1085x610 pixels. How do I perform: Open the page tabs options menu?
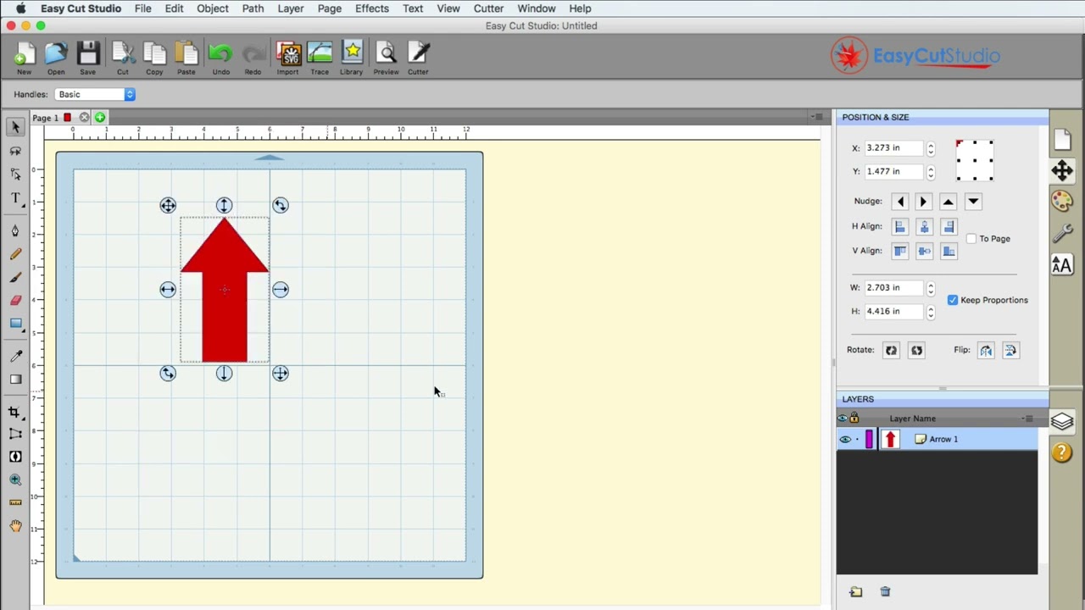point(817,117)
